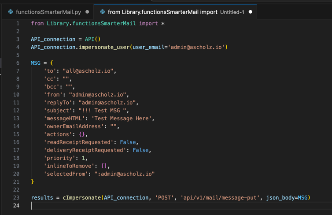Click Python icon on the Untitled-1 tab
The width and height of the screenshot is (332, 215).
102,12
